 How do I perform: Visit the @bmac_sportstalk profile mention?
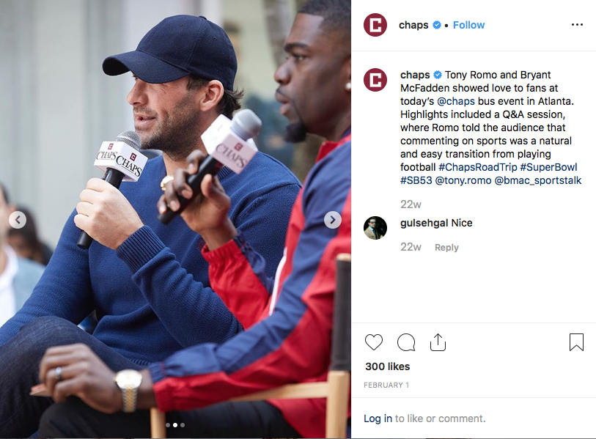click(538, 180)
